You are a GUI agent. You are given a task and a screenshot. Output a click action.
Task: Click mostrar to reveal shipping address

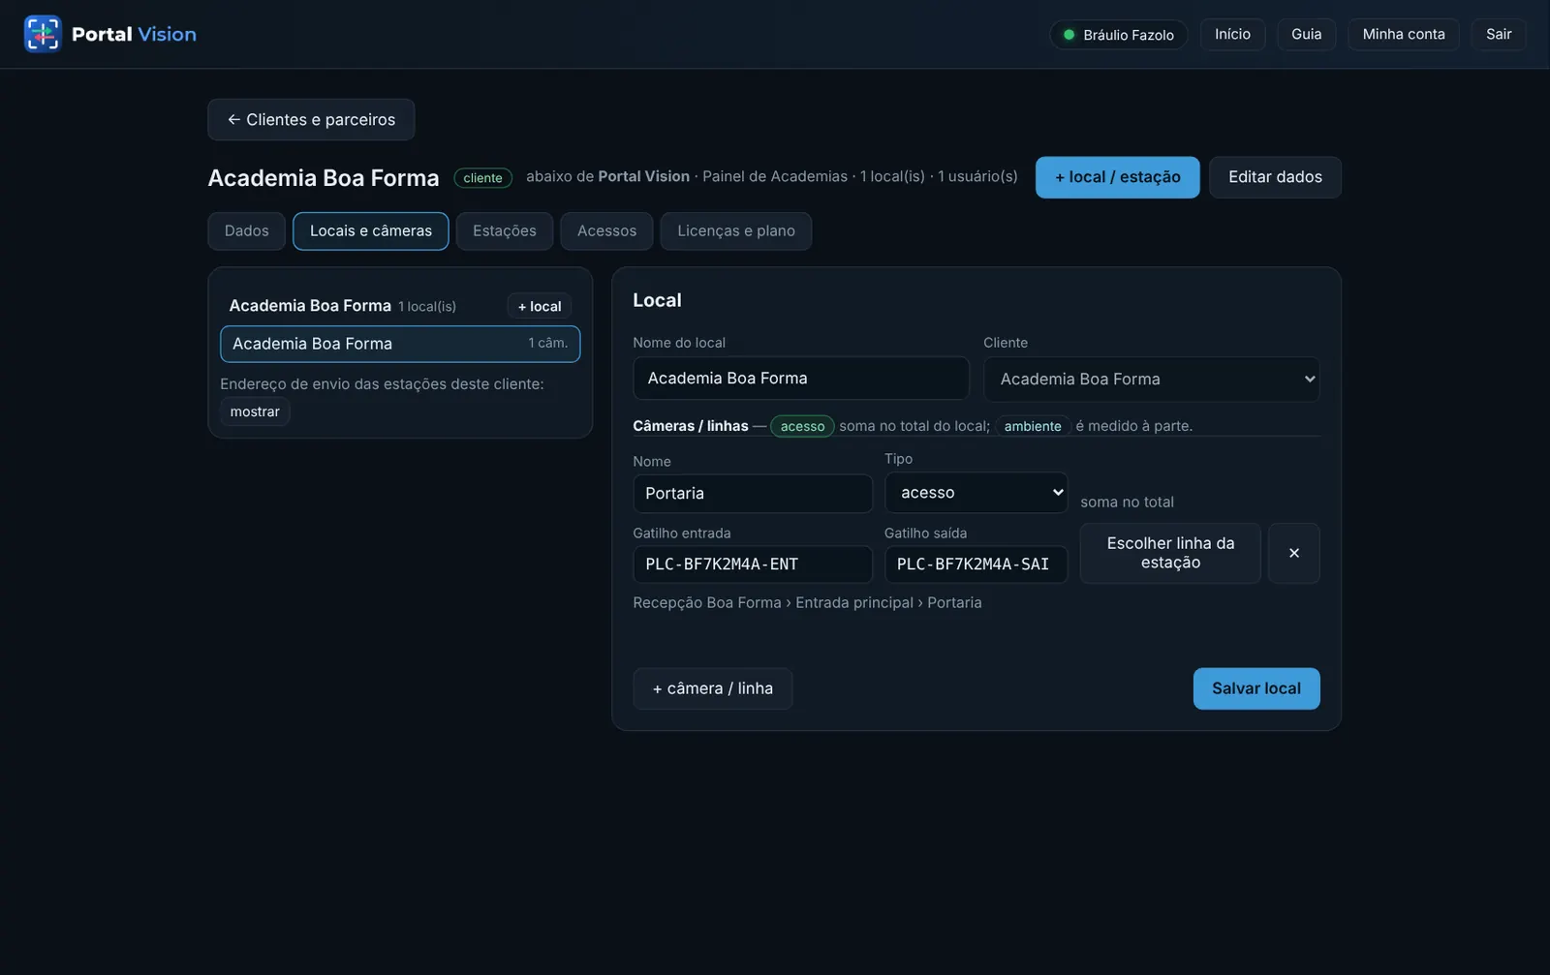[255, 411]
